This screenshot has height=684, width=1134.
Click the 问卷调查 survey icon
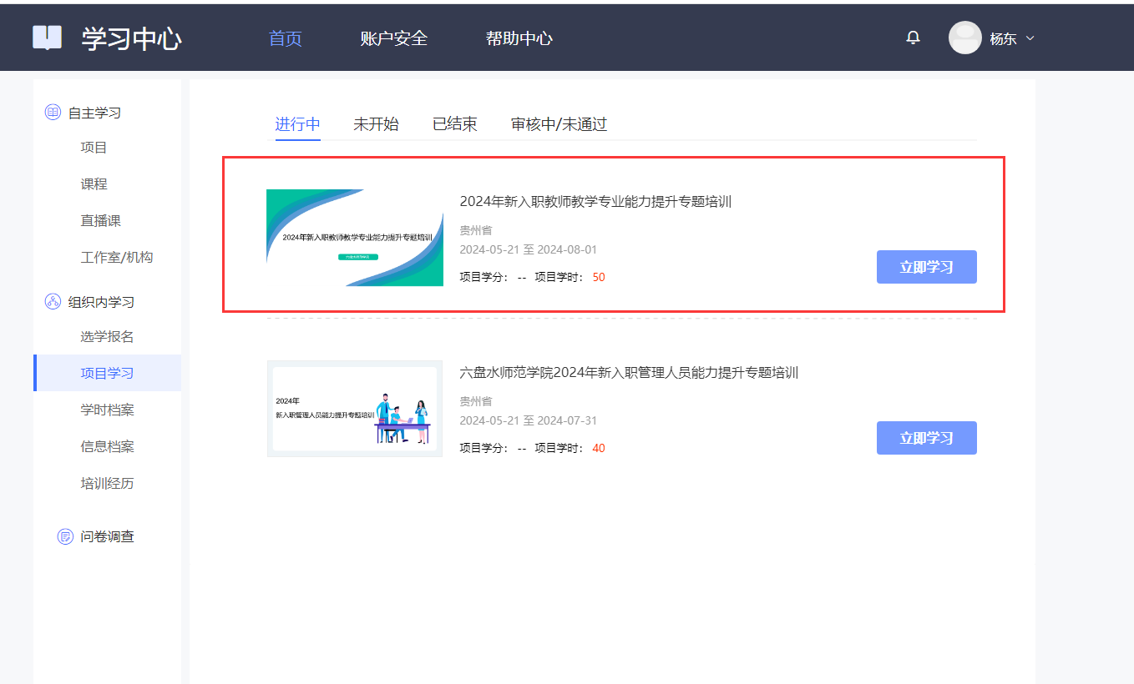(x=65, y=536)
